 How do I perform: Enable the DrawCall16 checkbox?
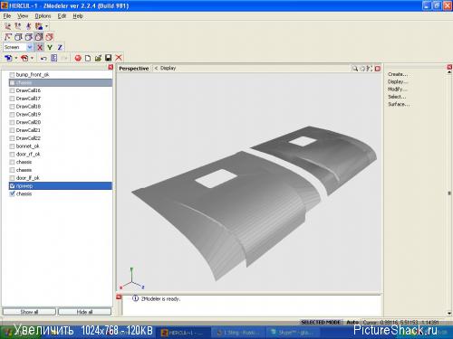tap(12, 90)
